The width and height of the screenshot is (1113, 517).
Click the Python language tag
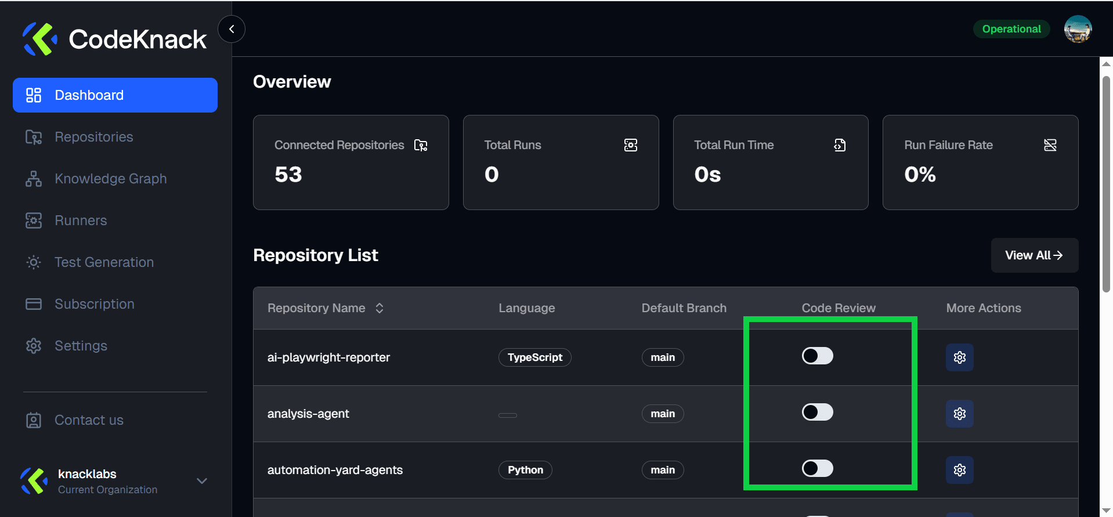click(525, 470)
